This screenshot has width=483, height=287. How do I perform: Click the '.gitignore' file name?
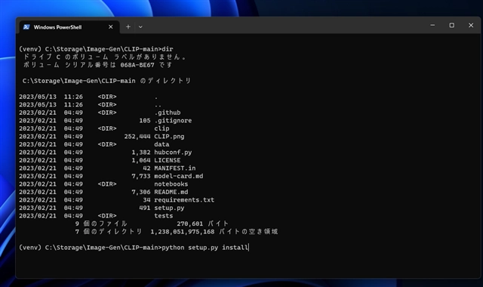coord(173,121)
